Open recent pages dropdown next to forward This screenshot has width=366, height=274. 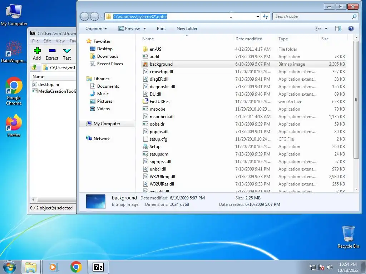102,16
